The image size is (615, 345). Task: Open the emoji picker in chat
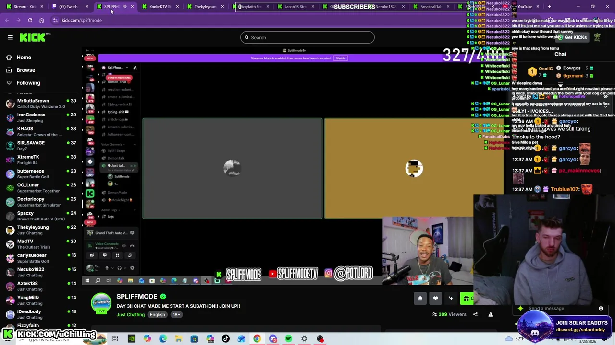[x=601, y=308]
